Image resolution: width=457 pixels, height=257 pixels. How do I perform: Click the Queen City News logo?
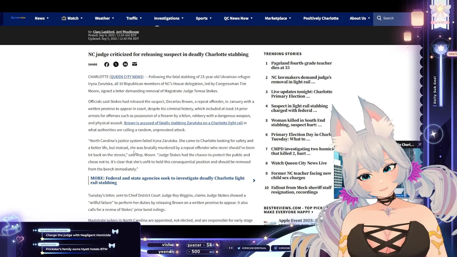pos(18,18)
